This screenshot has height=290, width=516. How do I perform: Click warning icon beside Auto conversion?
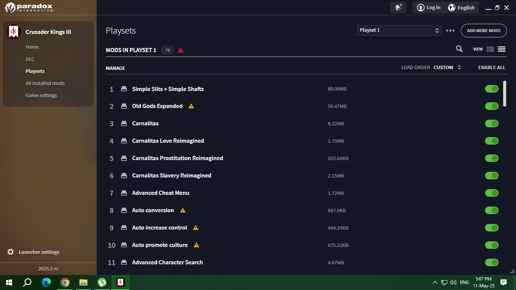tap(183, 210)
